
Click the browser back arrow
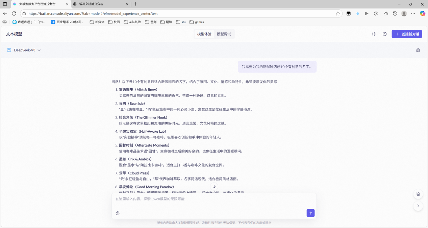pos(5,13)
